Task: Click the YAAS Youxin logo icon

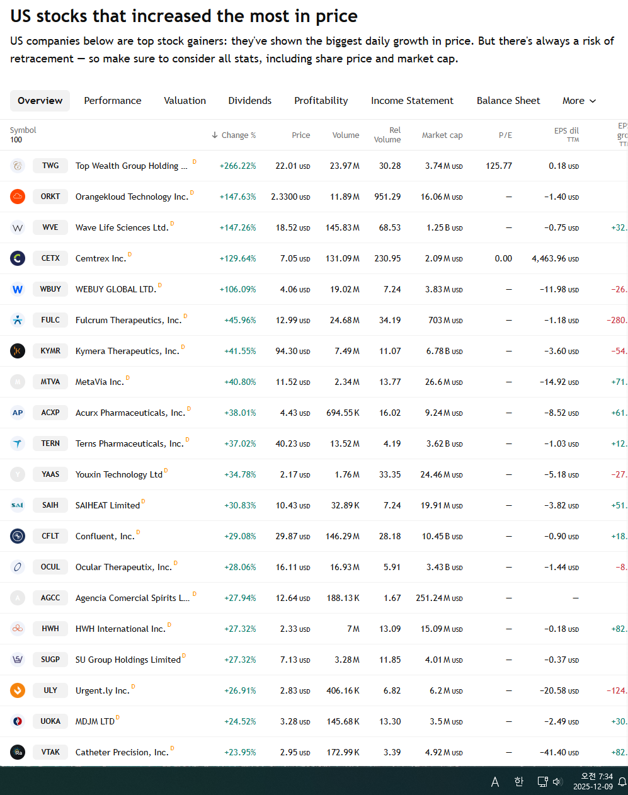Action: (x=18, y=474)
